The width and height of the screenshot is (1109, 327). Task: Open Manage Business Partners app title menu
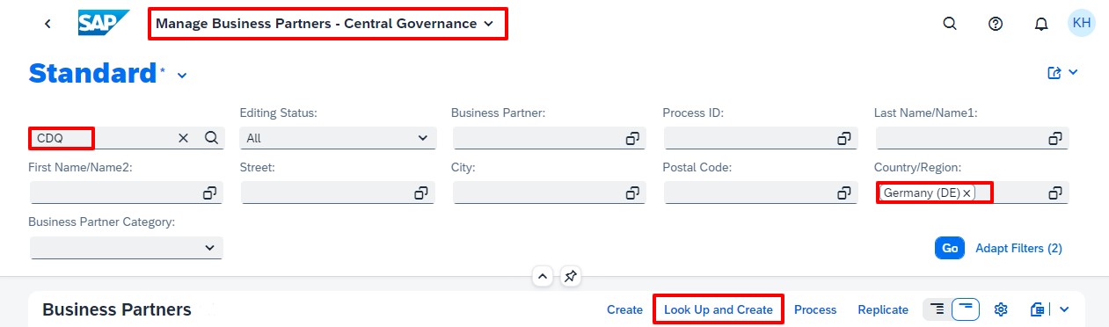click(325, 24)
